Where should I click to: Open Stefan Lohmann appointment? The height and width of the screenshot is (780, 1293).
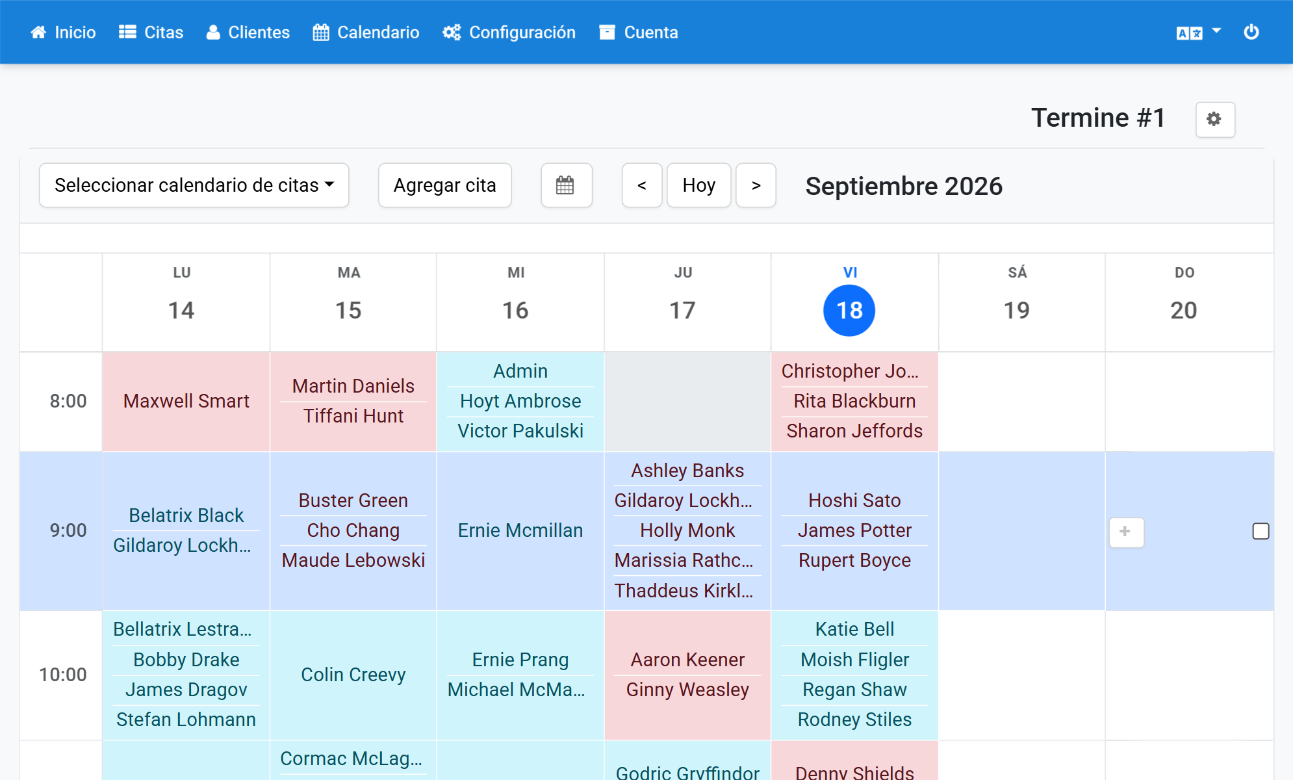pos(186,720)
